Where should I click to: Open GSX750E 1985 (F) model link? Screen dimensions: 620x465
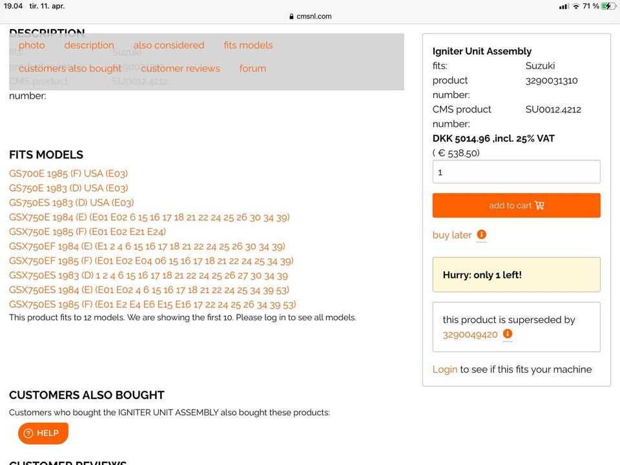(x=87, y=232)
